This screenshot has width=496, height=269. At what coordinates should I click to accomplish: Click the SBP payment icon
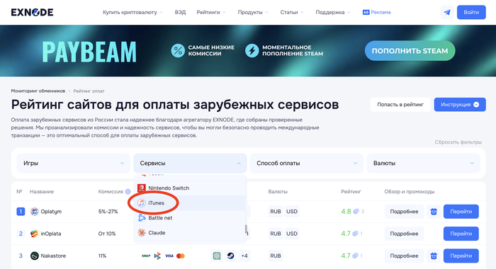[157, 256]
